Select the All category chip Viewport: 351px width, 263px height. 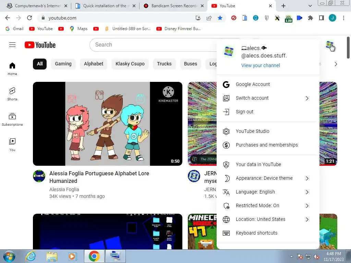[x=40, y=64]
